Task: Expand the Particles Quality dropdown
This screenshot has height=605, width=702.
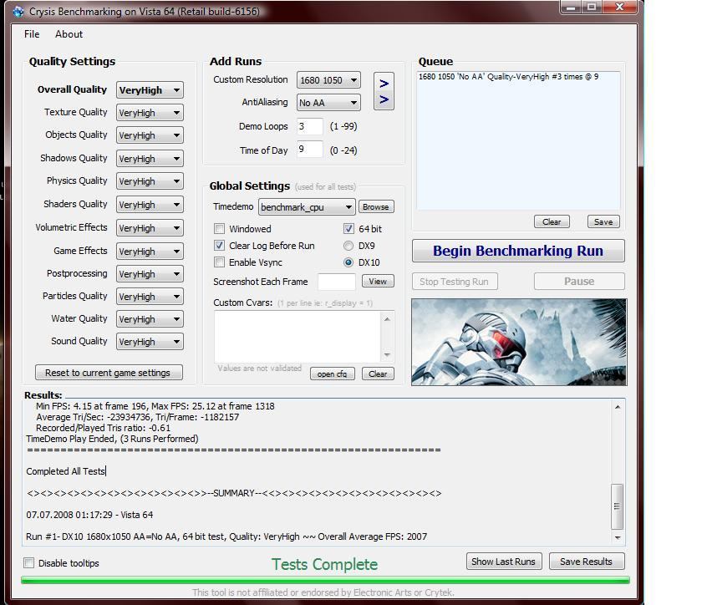Action: pyautogui.click(x=150, y=297)
